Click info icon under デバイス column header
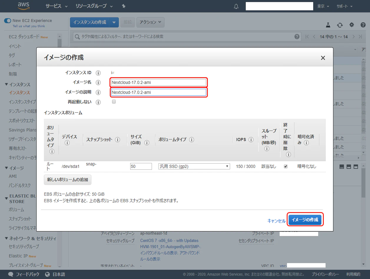Viewport: 370px width, 279px height. point(67,143)
